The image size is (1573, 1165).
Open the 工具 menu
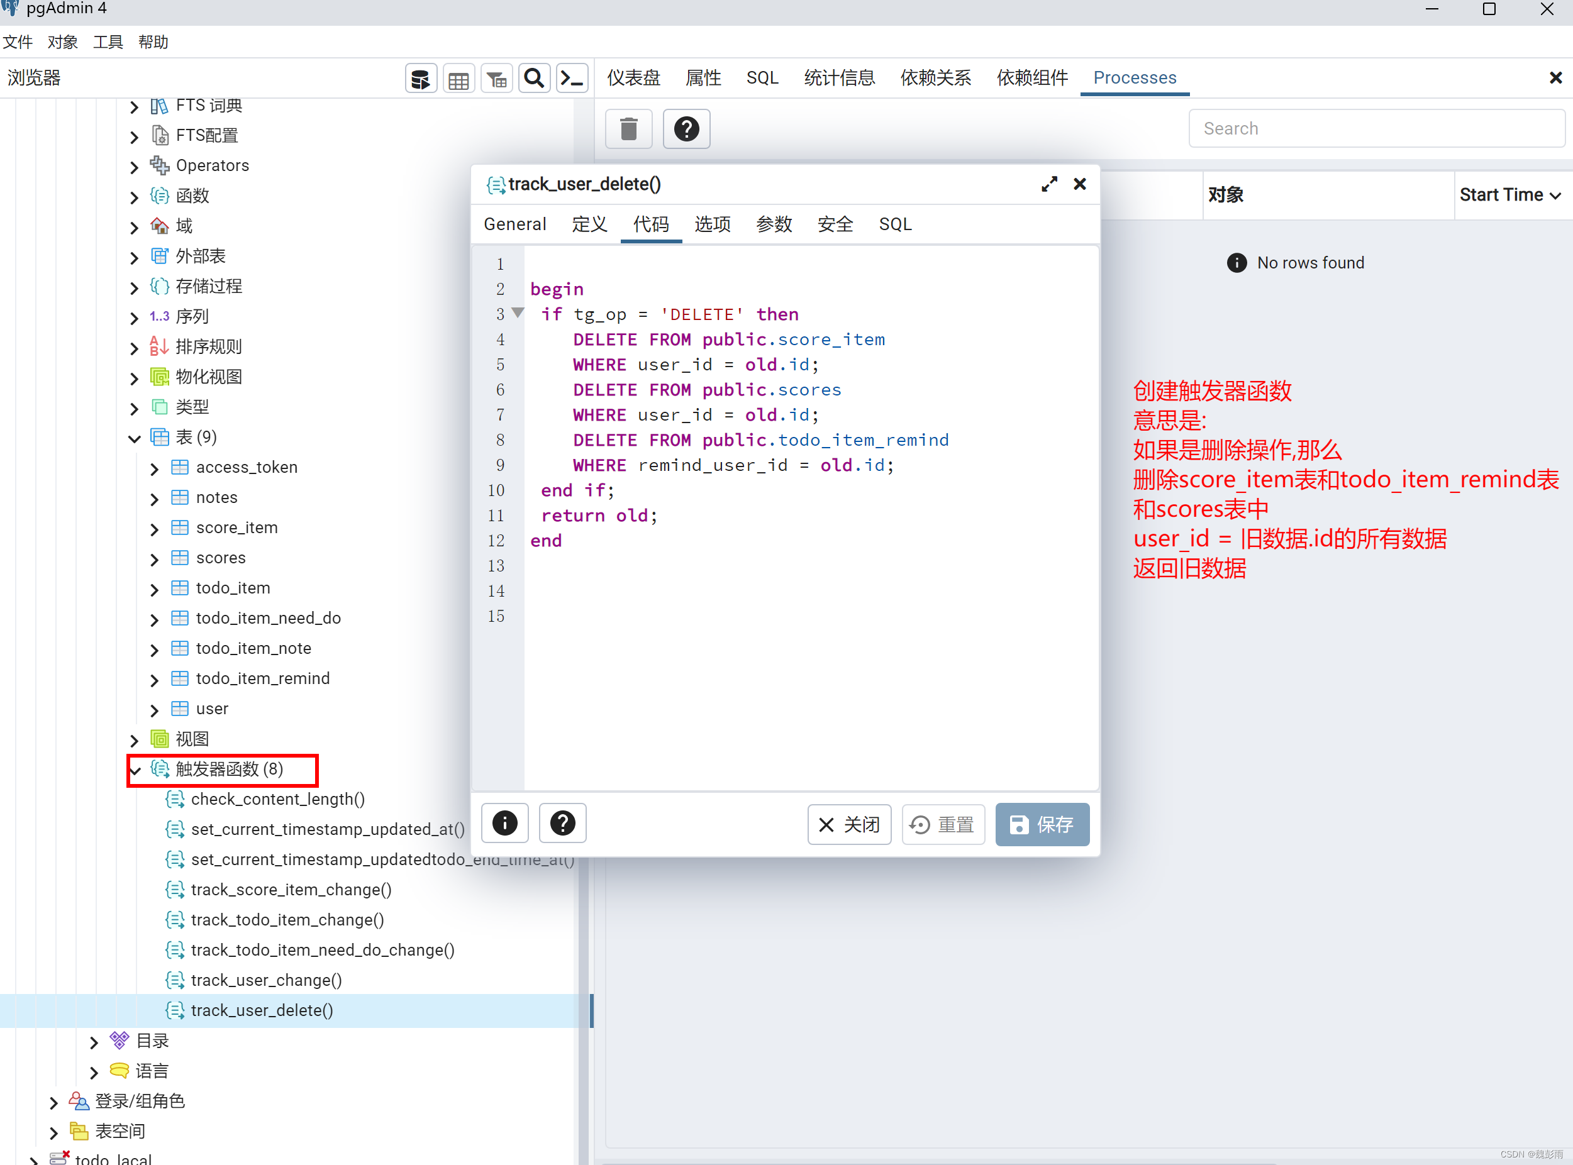pos(108,42)
